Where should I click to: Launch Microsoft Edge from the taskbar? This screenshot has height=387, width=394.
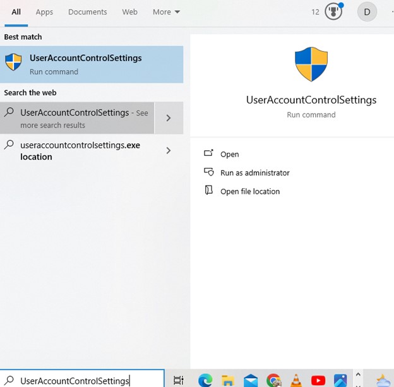(205, 380)
